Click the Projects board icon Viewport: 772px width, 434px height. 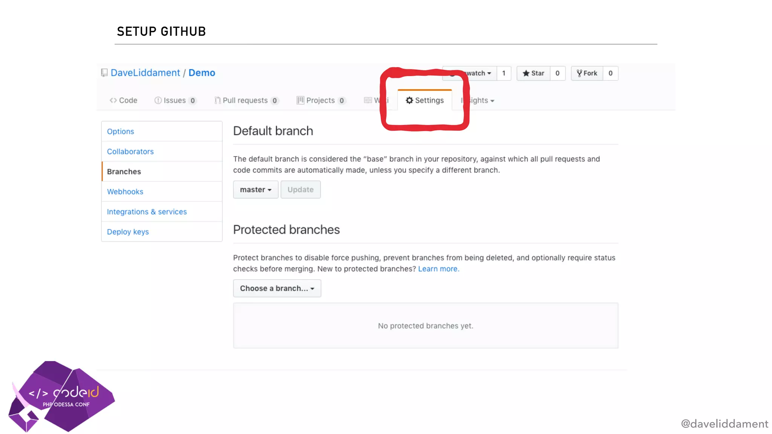tap(300, 100)
